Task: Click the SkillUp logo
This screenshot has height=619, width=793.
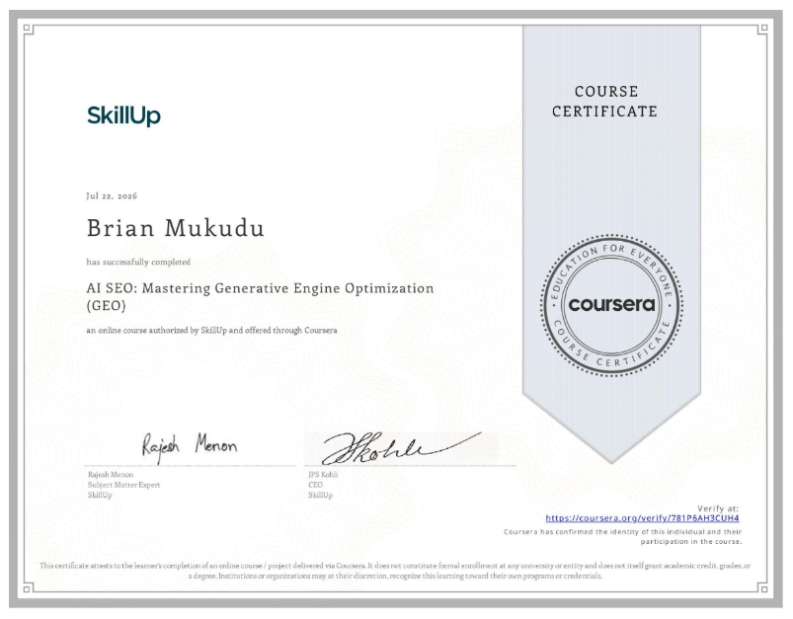Action: click(123, 116)
